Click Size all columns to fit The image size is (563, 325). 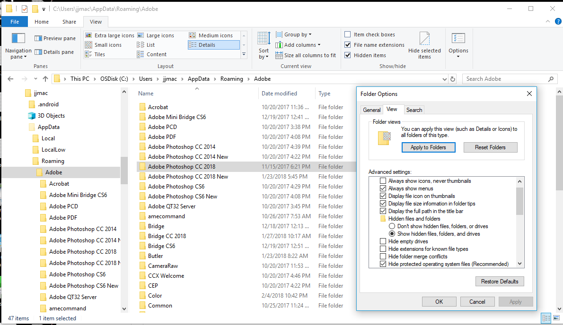[x=306, y=55]
